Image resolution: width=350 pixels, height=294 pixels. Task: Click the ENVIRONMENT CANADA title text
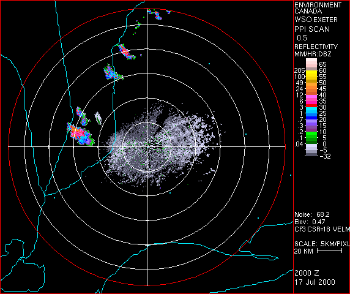pos(318,8)
